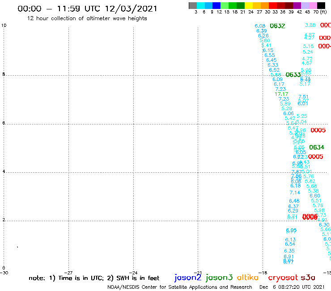Click the longitude axis label '-24'
This screenshot has width=331, height=291.
[x=133, y=273]
